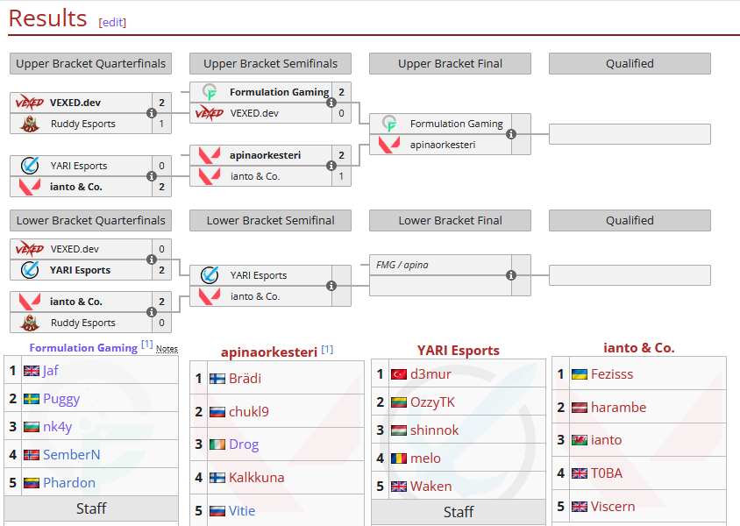
Task: Open match info for apinaorkesteri vs ianto & Co. semifinal
Action: [331, 166]
